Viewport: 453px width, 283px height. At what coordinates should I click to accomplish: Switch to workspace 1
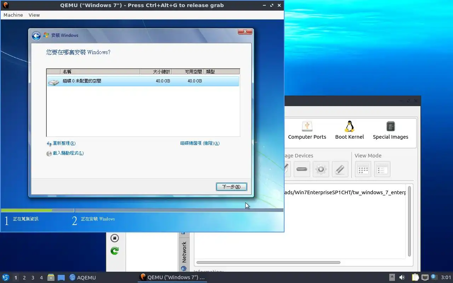[x=16, y=278]
